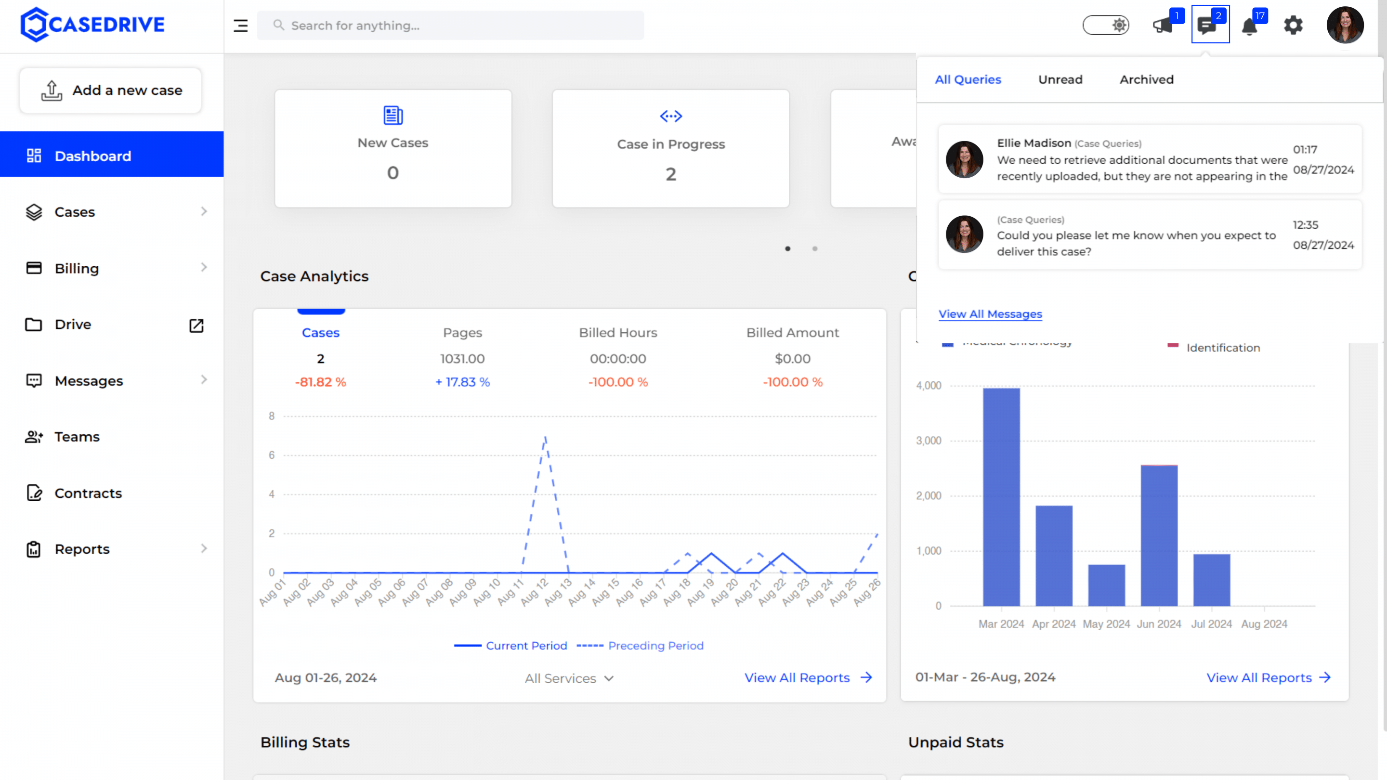
Task: Open query asking about case delivery
Action: tap(1150, 234)
